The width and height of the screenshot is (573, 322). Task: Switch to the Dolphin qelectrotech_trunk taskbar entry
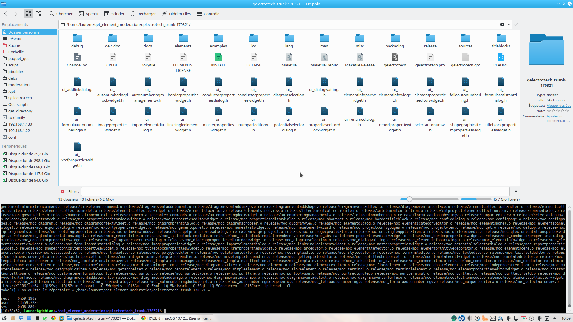pos(102,318)
